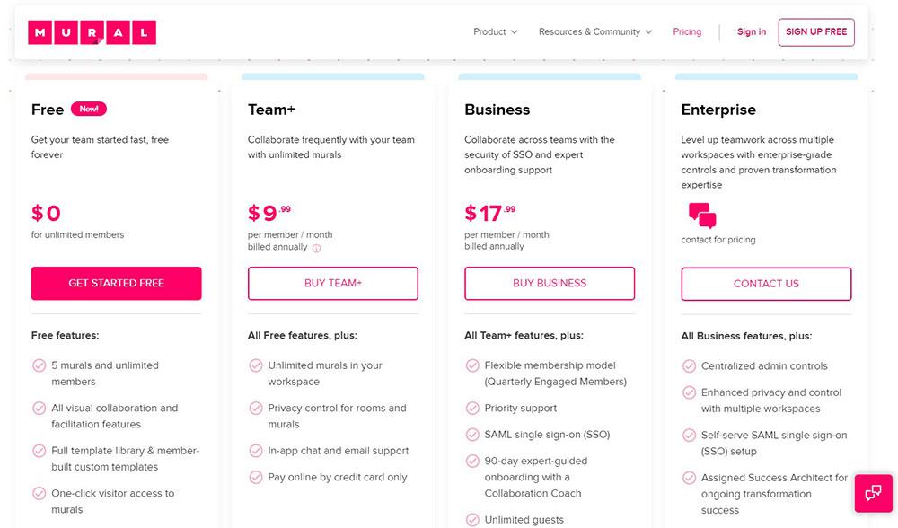Click the billed annually info icon
The image size is (898, 528).
click(316, 248)
